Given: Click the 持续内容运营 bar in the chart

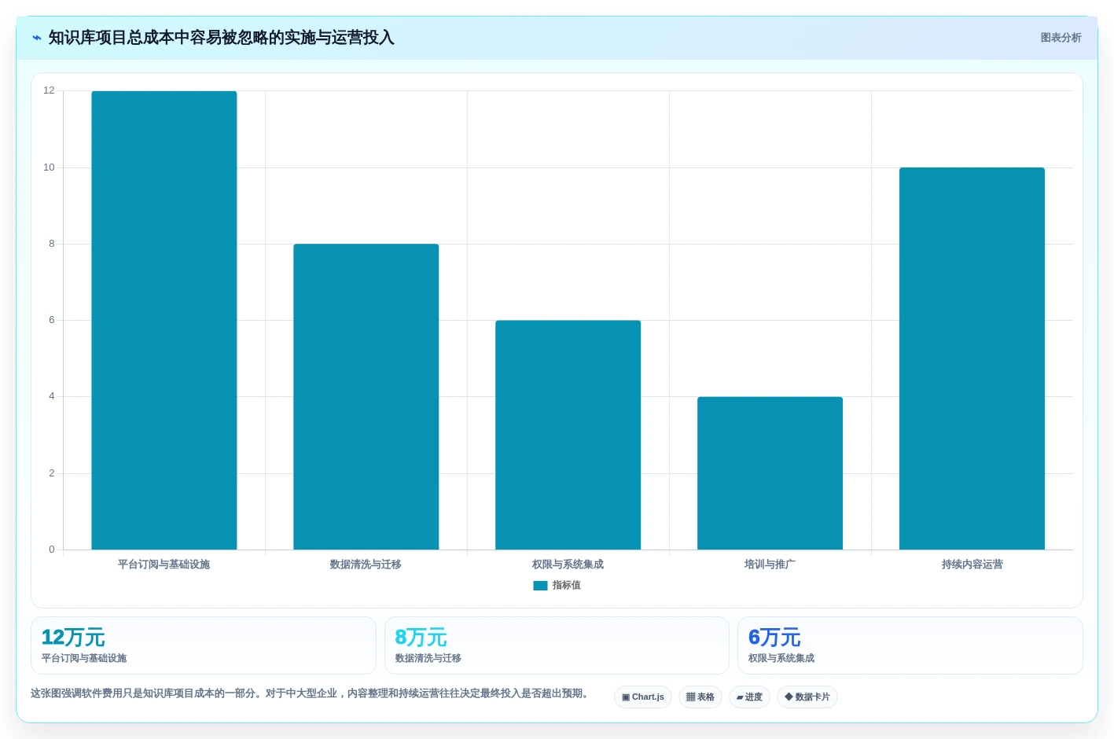Looking at the screenshot, I should click(972, 358).
